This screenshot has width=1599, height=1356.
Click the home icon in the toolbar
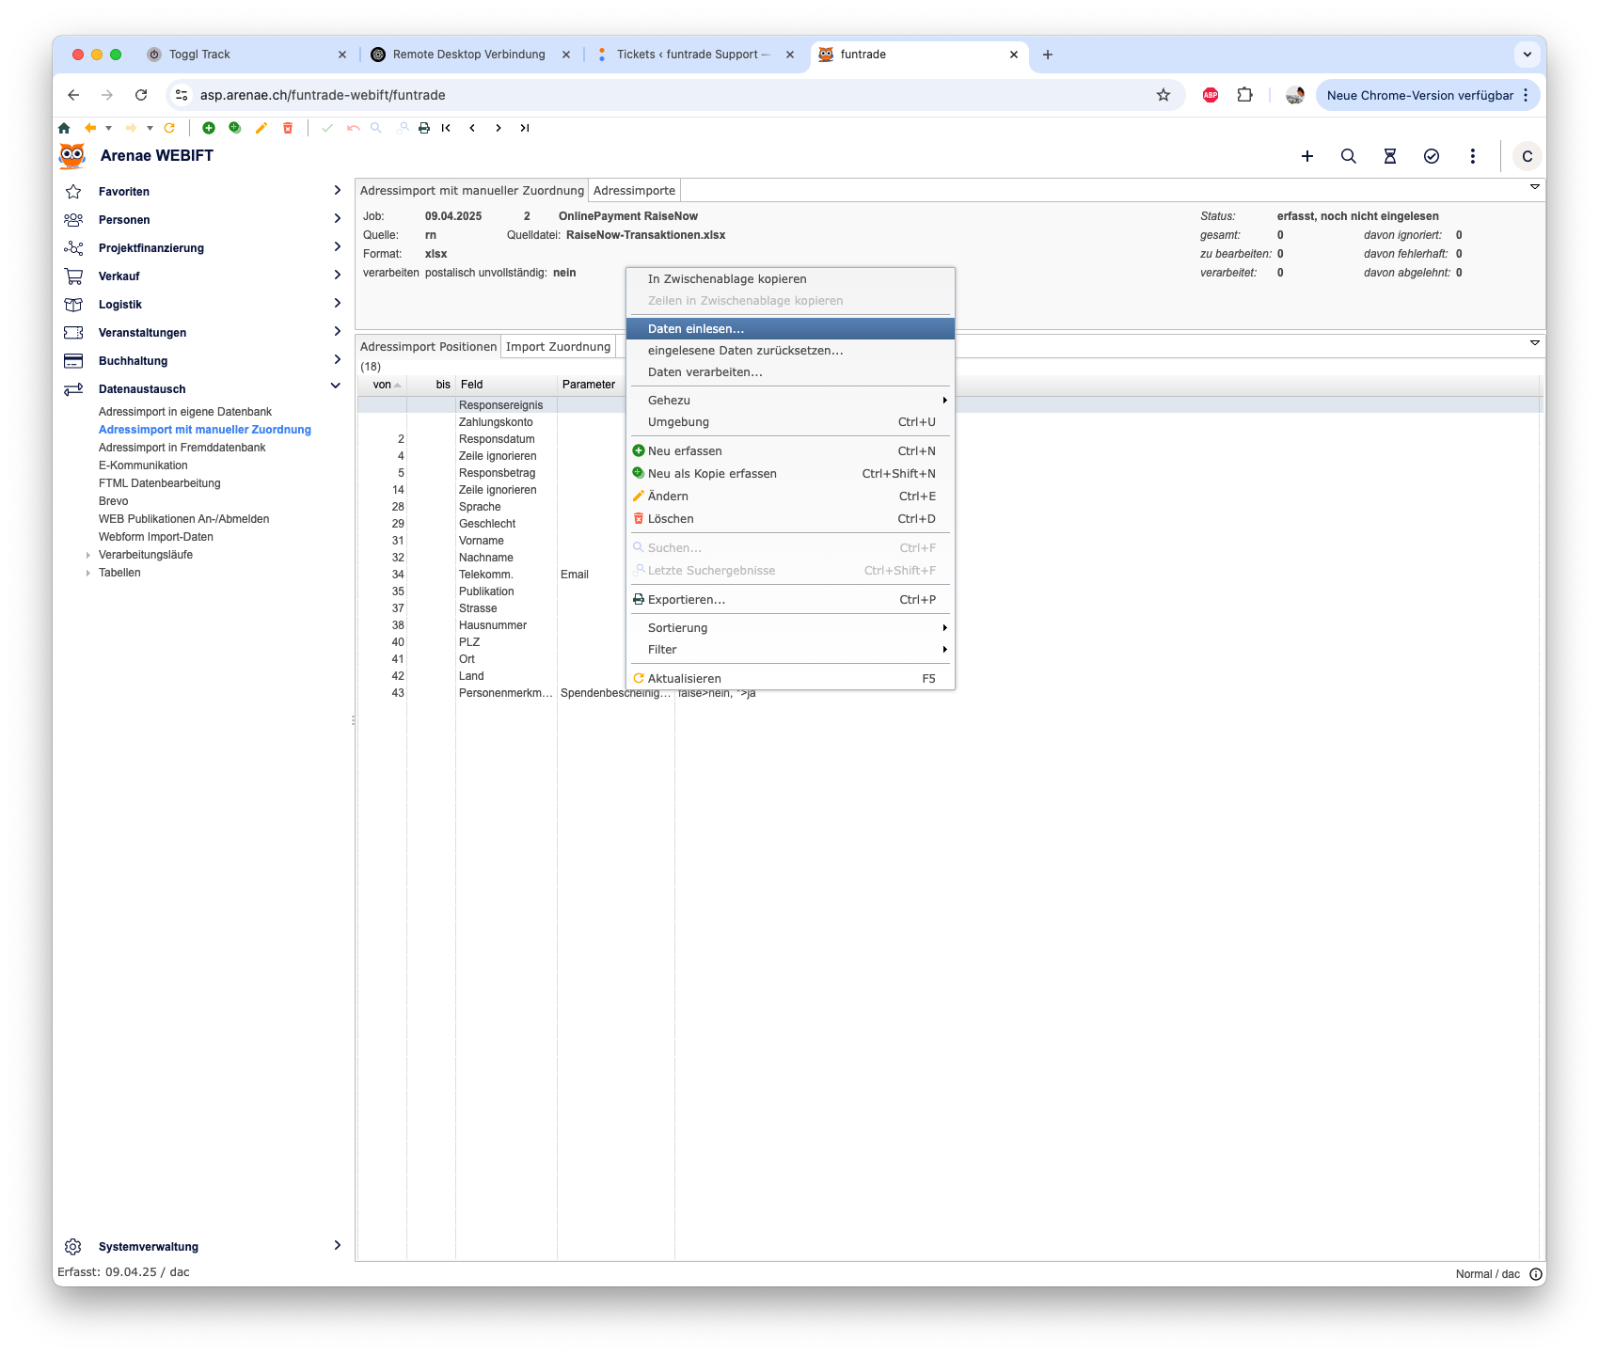pyautogui.click(x=64, y=128)
